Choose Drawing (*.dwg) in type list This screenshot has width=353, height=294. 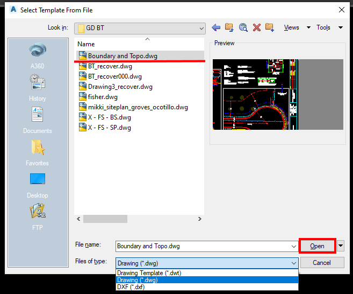pyautogui.click(x=207, y=280)
